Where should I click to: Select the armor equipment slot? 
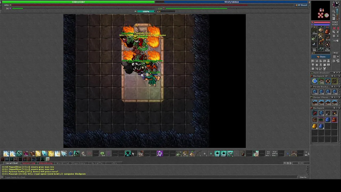[x=321, y=35]
